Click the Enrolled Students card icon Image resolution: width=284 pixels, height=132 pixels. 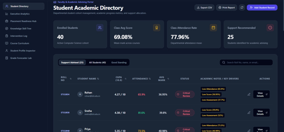point(100,28)
